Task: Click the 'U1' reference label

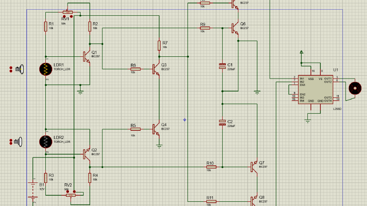Action: [x=336, y=70]
